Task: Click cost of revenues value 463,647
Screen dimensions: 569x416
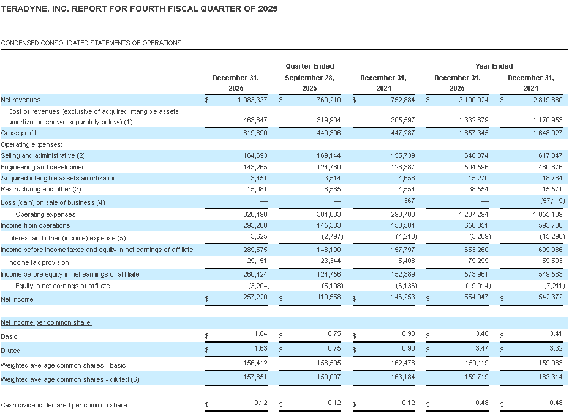Action: tap(255, 120)
